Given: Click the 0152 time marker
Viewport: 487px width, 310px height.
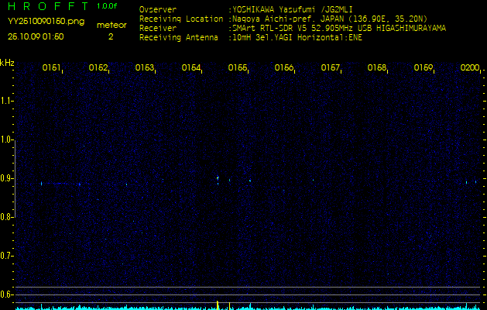Looking at the screenshot, I should pos(98,67).
